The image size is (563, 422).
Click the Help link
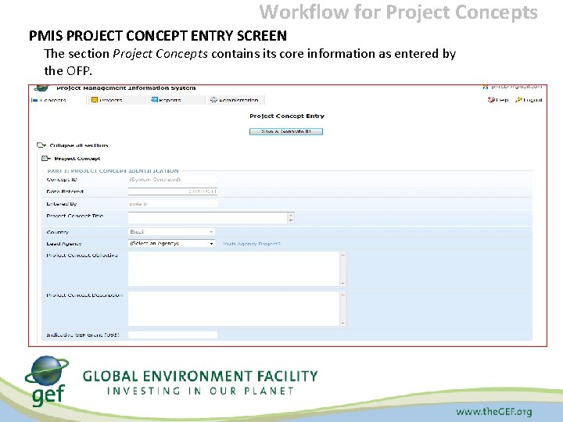tap(498, 100)
